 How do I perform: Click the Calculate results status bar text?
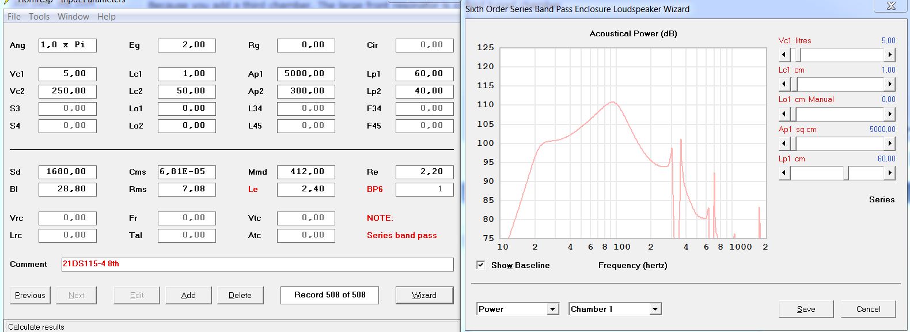point(36,327)
